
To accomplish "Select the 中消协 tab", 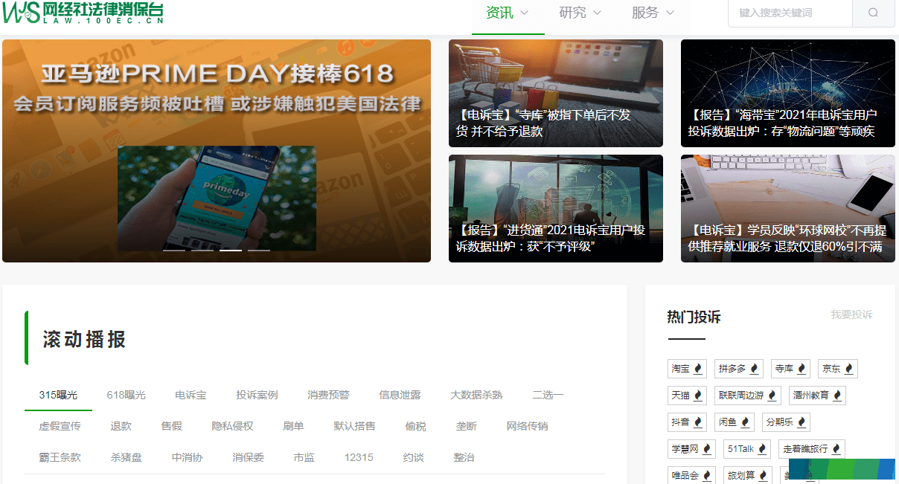I will click(187, 457).
